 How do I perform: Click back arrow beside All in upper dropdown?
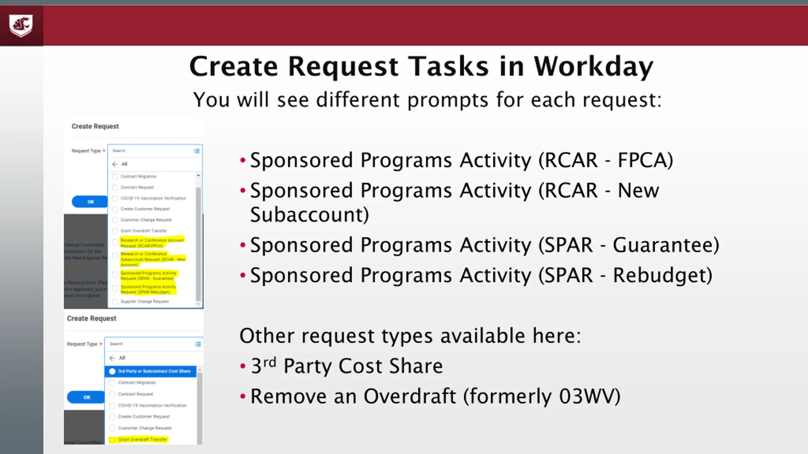(x=115, y=164)
